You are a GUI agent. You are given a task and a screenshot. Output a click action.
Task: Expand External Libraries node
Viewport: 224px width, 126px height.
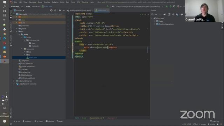(14, 81)
